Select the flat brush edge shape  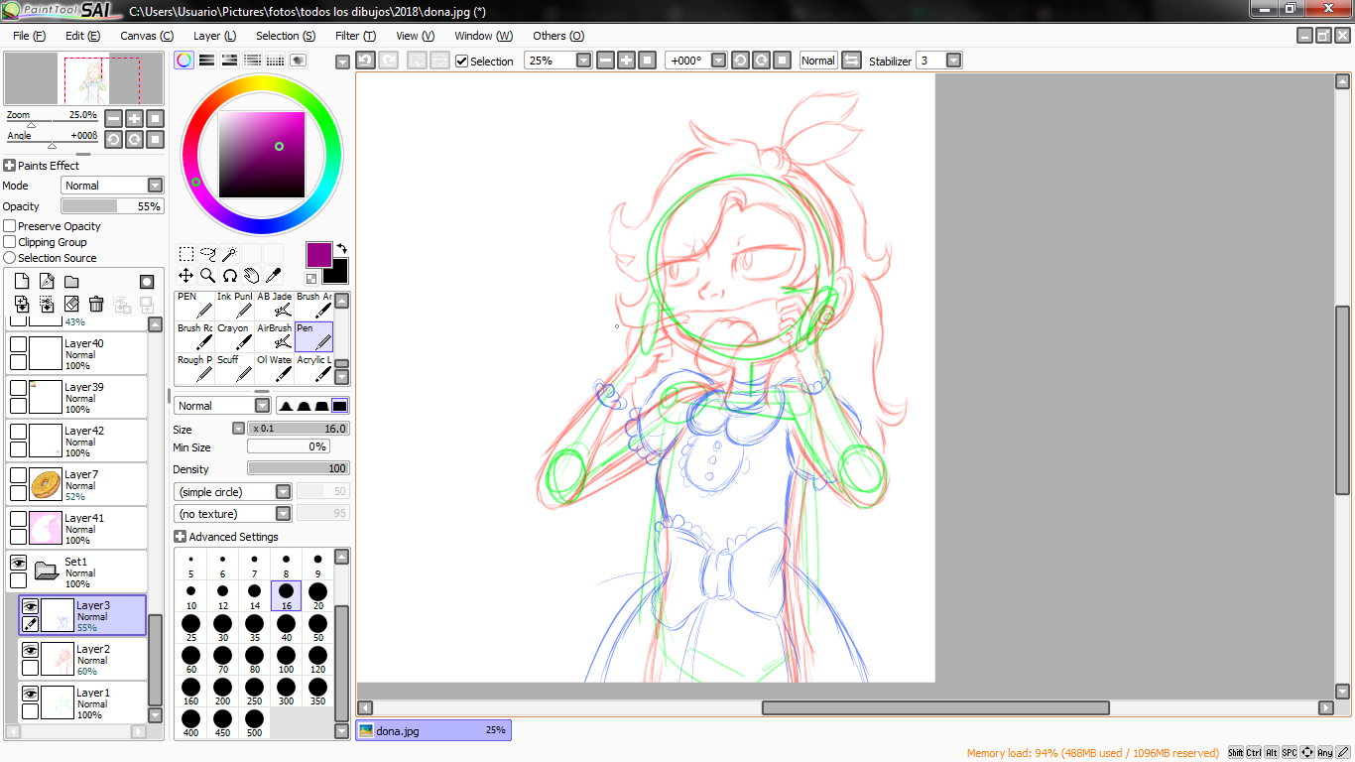coord(339,406)
